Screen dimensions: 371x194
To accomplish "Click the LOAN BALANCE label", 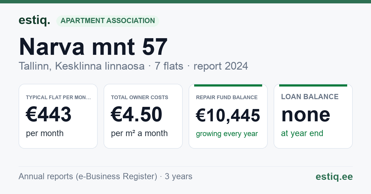I will click(310, 97).
